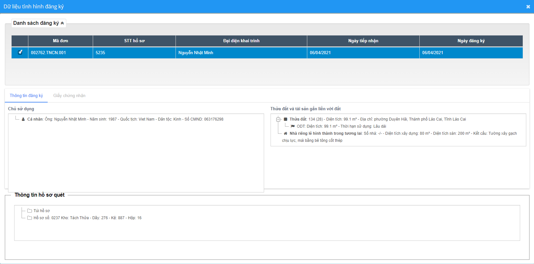Click the land parcel square icon
Viewport: 534px width, 264px height.
(285, 119)
